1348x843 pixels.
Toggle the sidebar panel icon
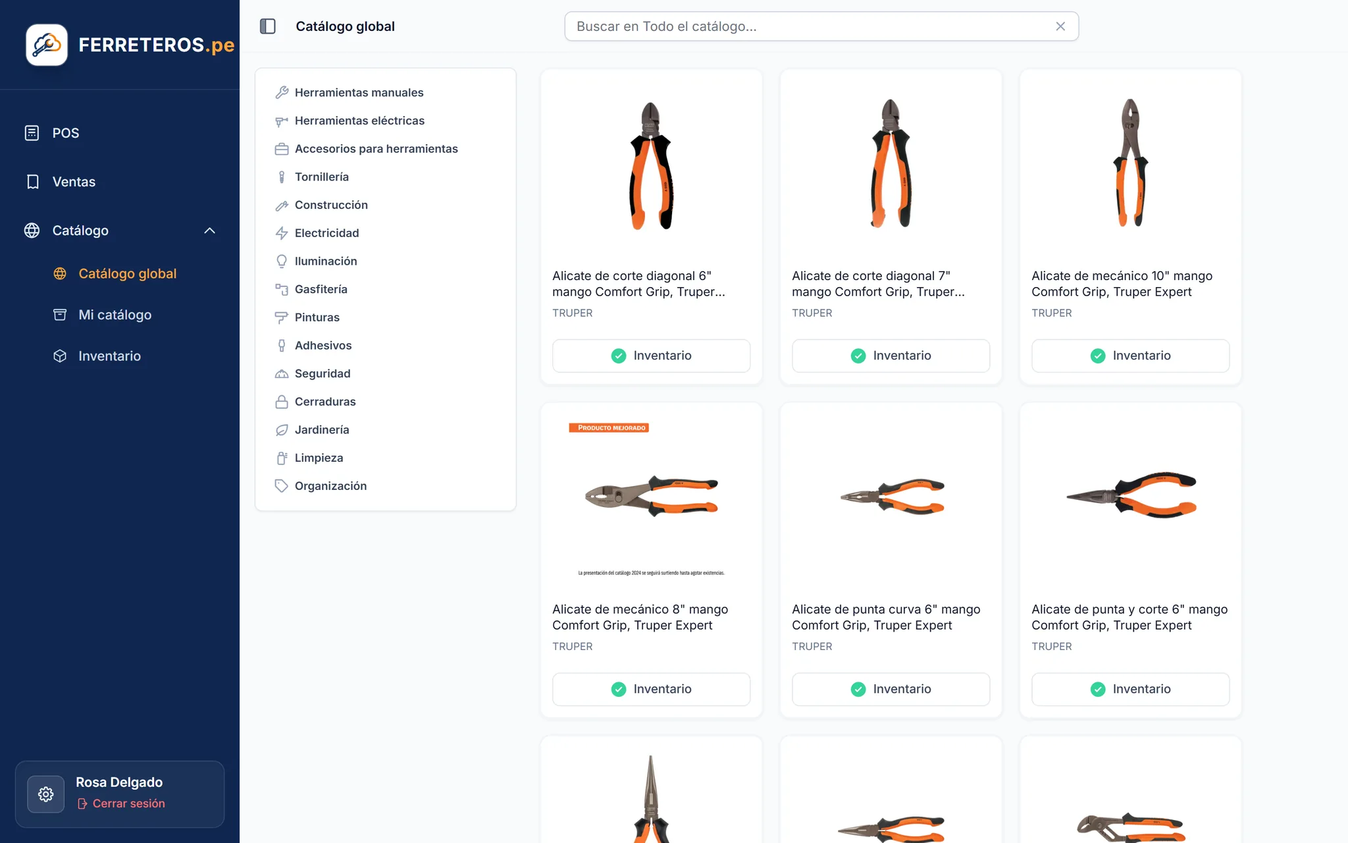[268, 26]
